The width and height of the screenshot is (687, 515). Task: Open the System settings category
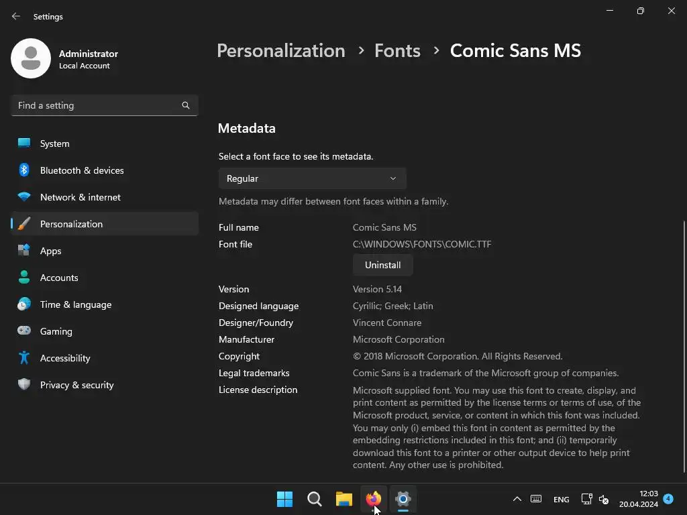coord(105,144)
